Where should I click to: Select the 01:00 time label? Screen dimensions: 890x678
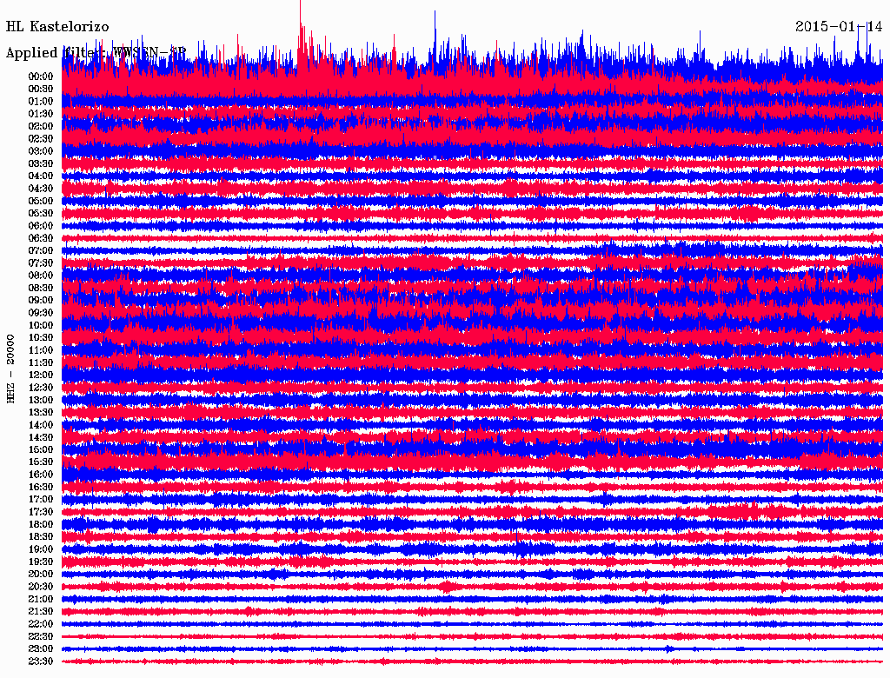coord(41,102)
